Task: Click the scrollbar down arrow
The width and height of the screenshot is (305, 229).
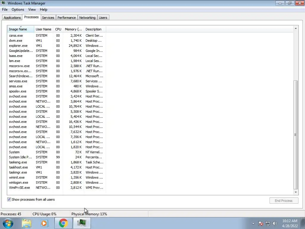Action: (296, 192)
